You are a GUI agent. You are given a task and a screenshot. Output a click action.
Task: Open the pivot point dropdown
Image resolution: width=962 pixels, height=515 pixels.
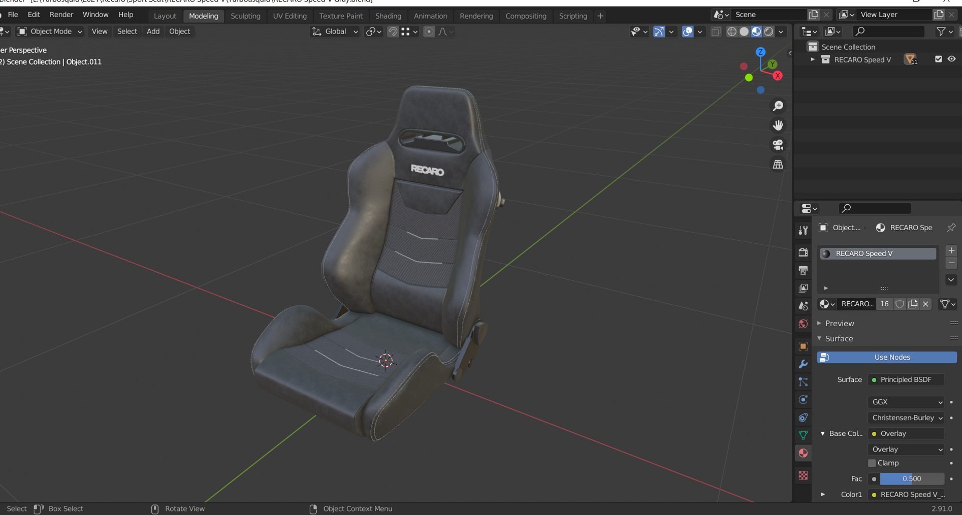373,32
